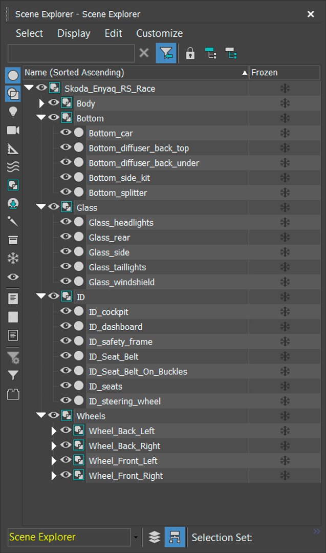This screenshot has height=553, width=326.
Task: Toggle Display Helpers filter icon
Action: pos(13,149)
